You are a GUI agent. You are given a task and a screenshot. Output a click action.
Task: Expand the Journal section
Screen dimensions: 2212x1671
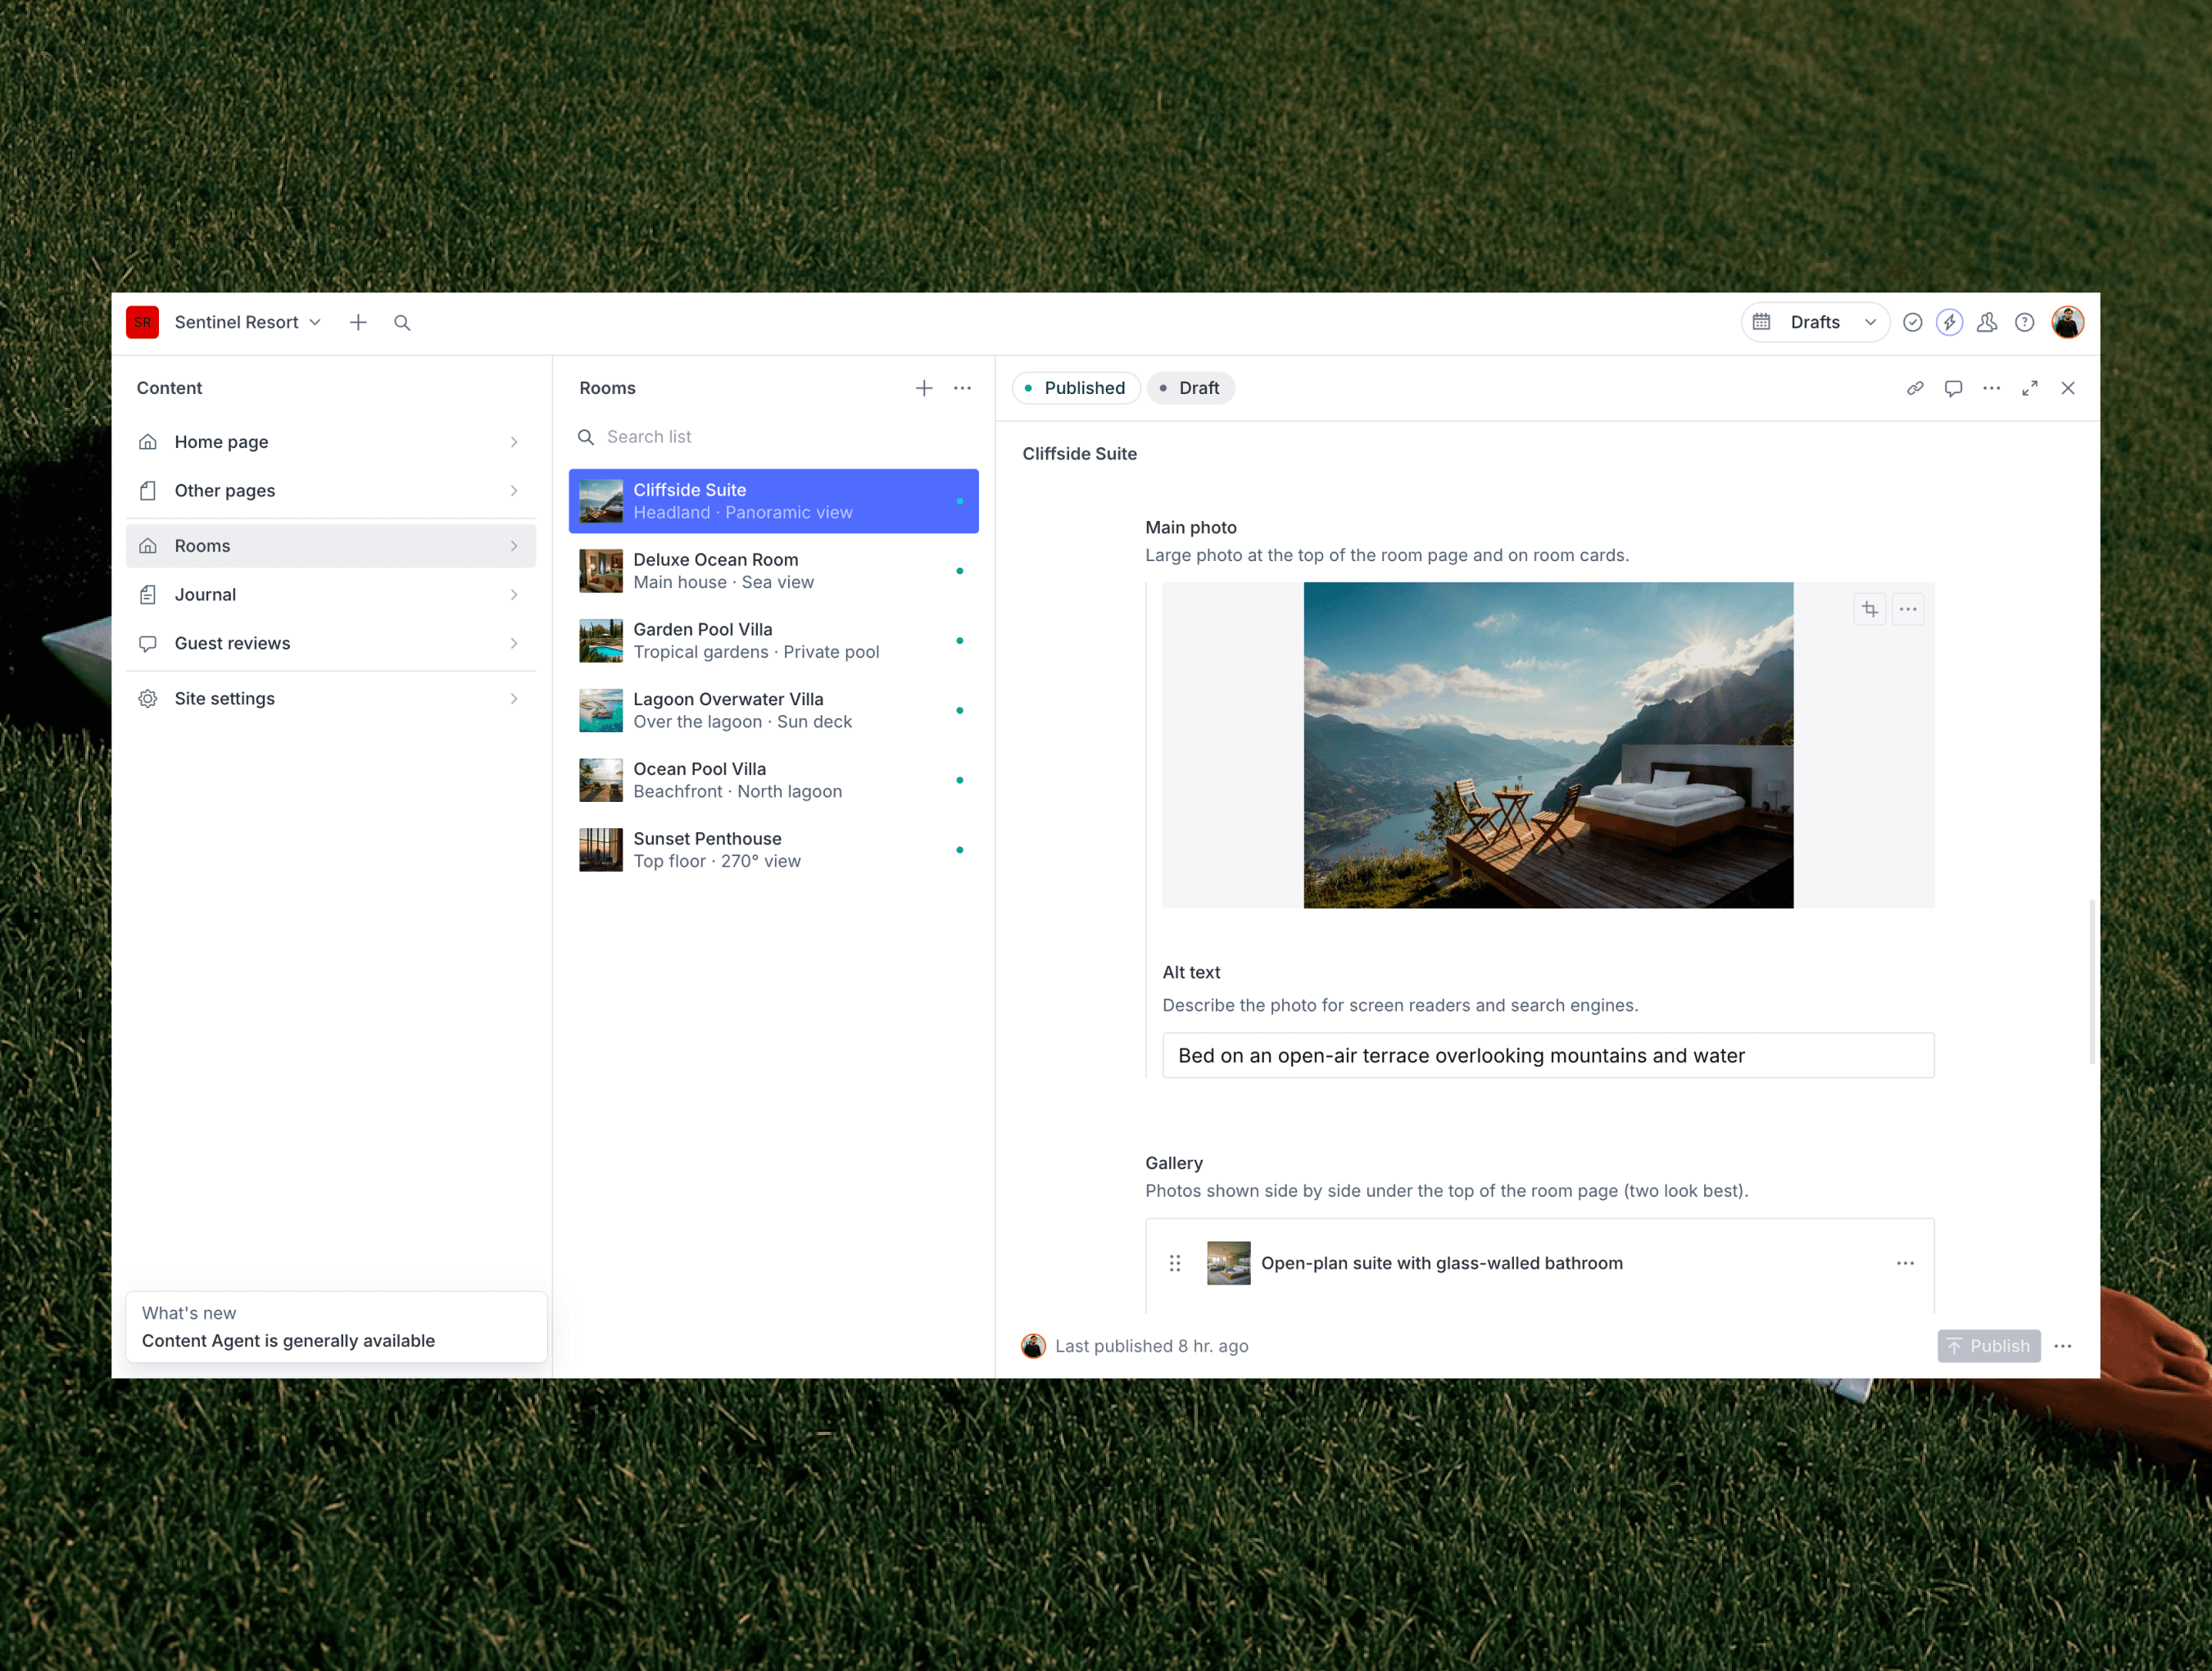tap(330, 595)
